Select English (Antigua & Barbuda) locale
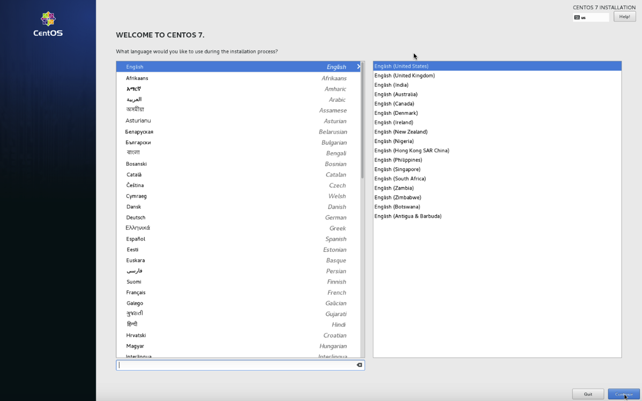 (x=497, y=216)
